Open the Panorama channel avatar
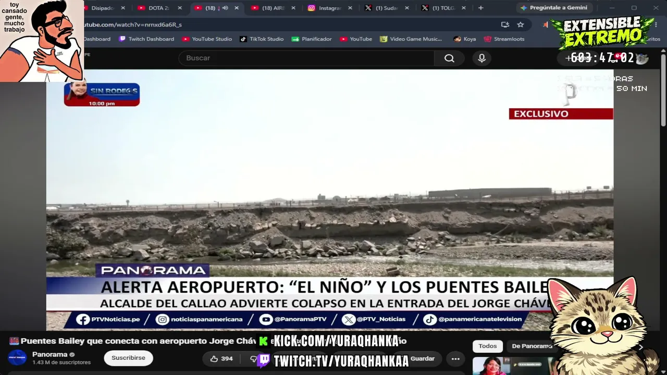Screen dimensions: 667x375 click(17, 358)
